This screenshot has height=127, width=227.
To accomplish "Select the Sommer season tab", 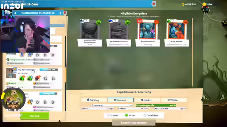I will point(121,100).
